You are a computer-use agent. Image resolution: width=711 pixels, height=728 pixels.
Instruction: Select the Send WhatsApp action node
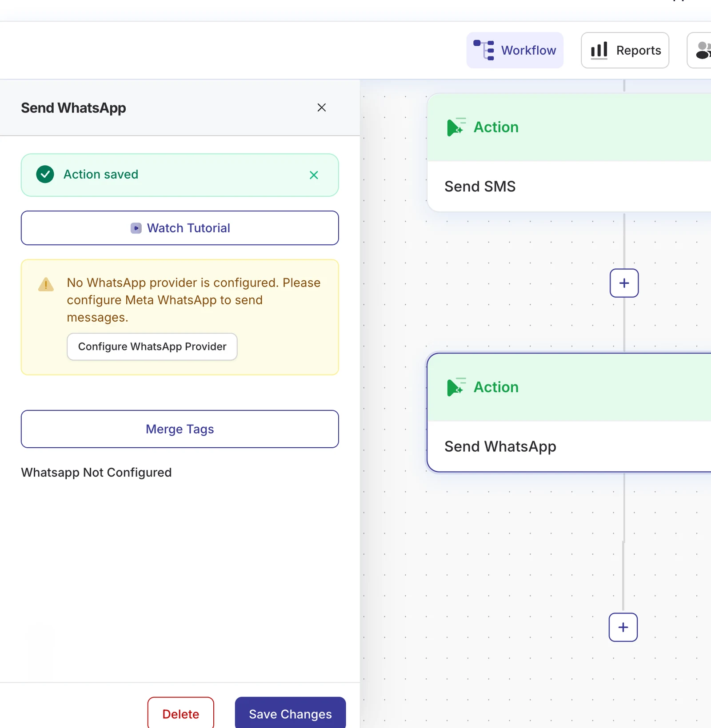click(x=569, y=413)
